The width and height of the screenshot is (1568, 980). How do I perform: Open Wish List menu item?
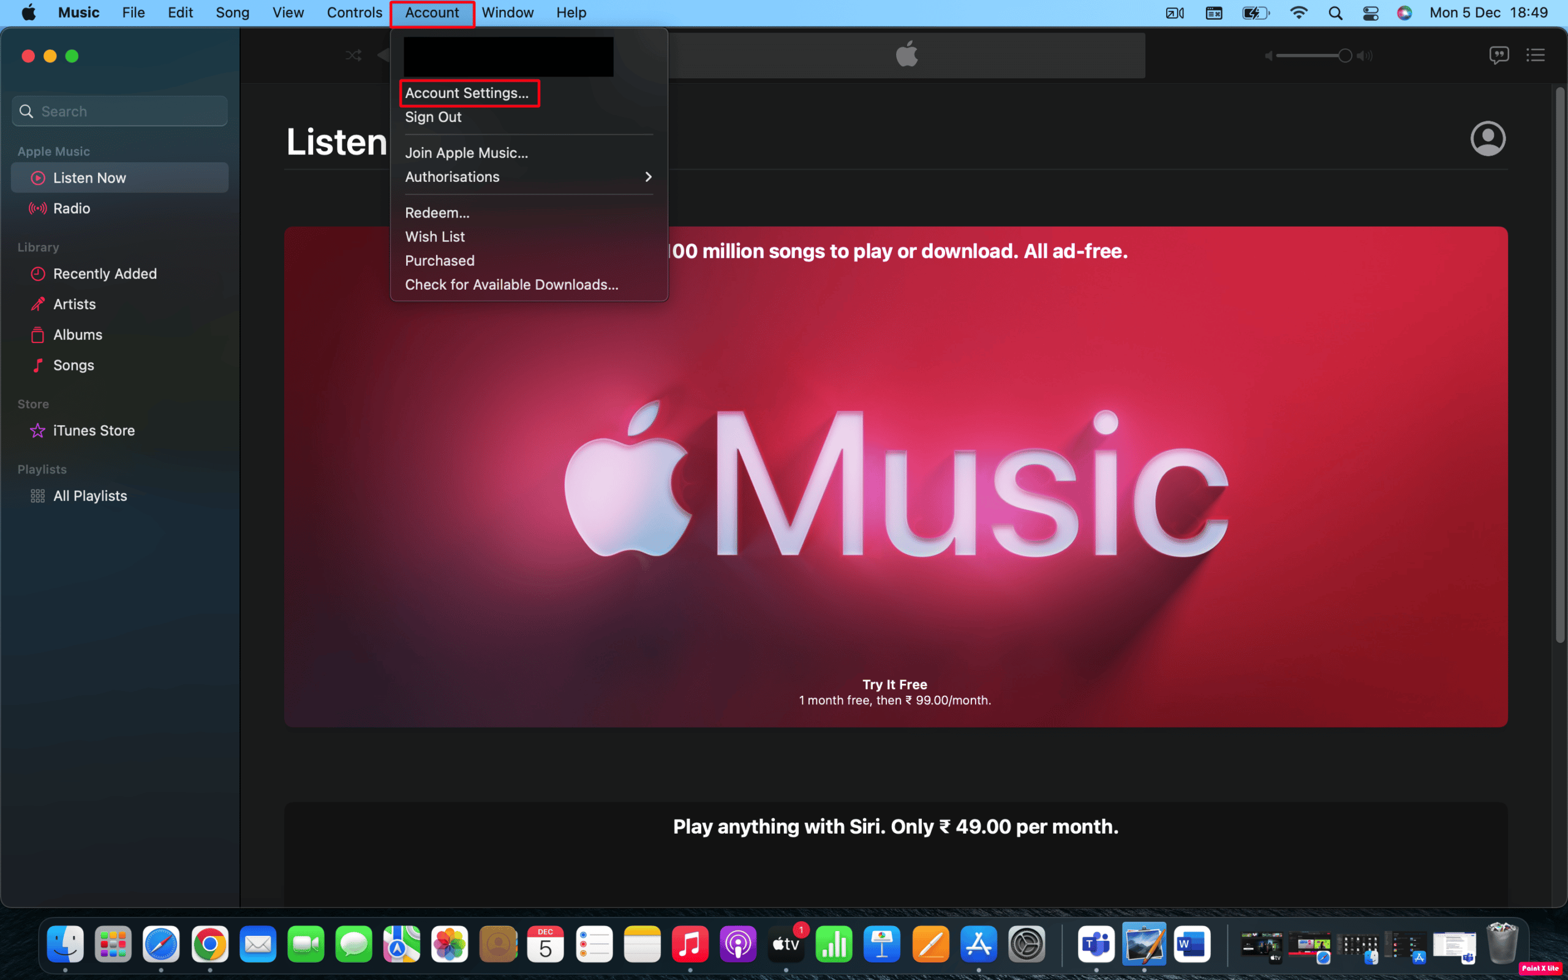435,236
